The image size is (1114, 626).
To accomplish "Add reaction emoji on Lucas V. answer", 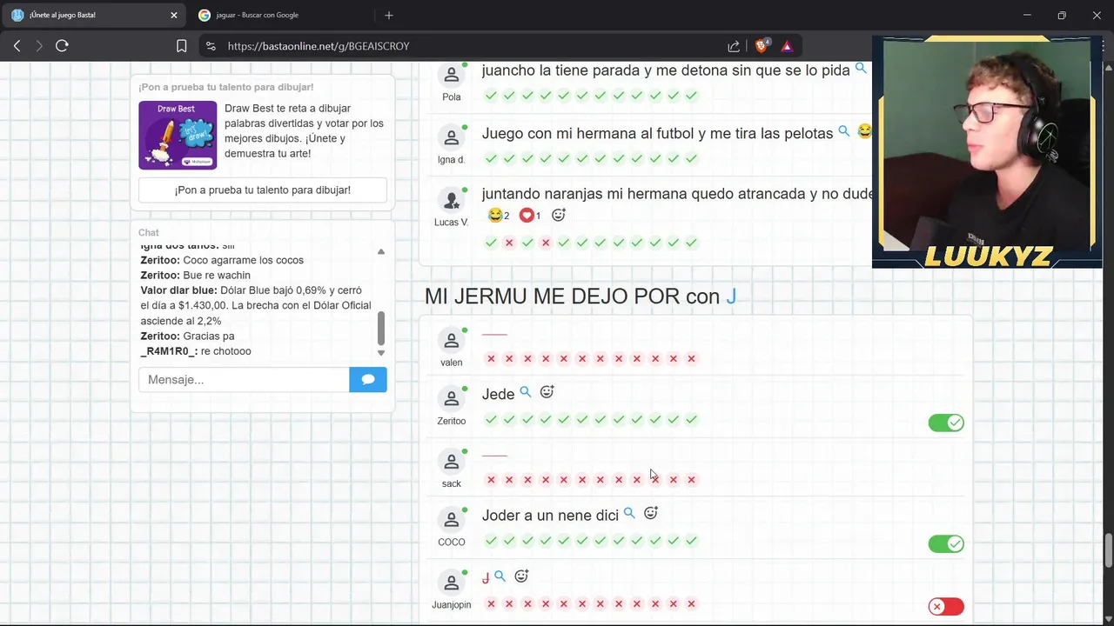I will (559, 215).
